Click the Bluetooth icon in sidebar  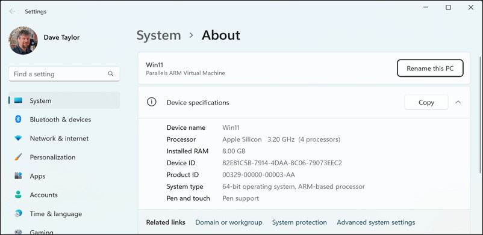[18, 120]
